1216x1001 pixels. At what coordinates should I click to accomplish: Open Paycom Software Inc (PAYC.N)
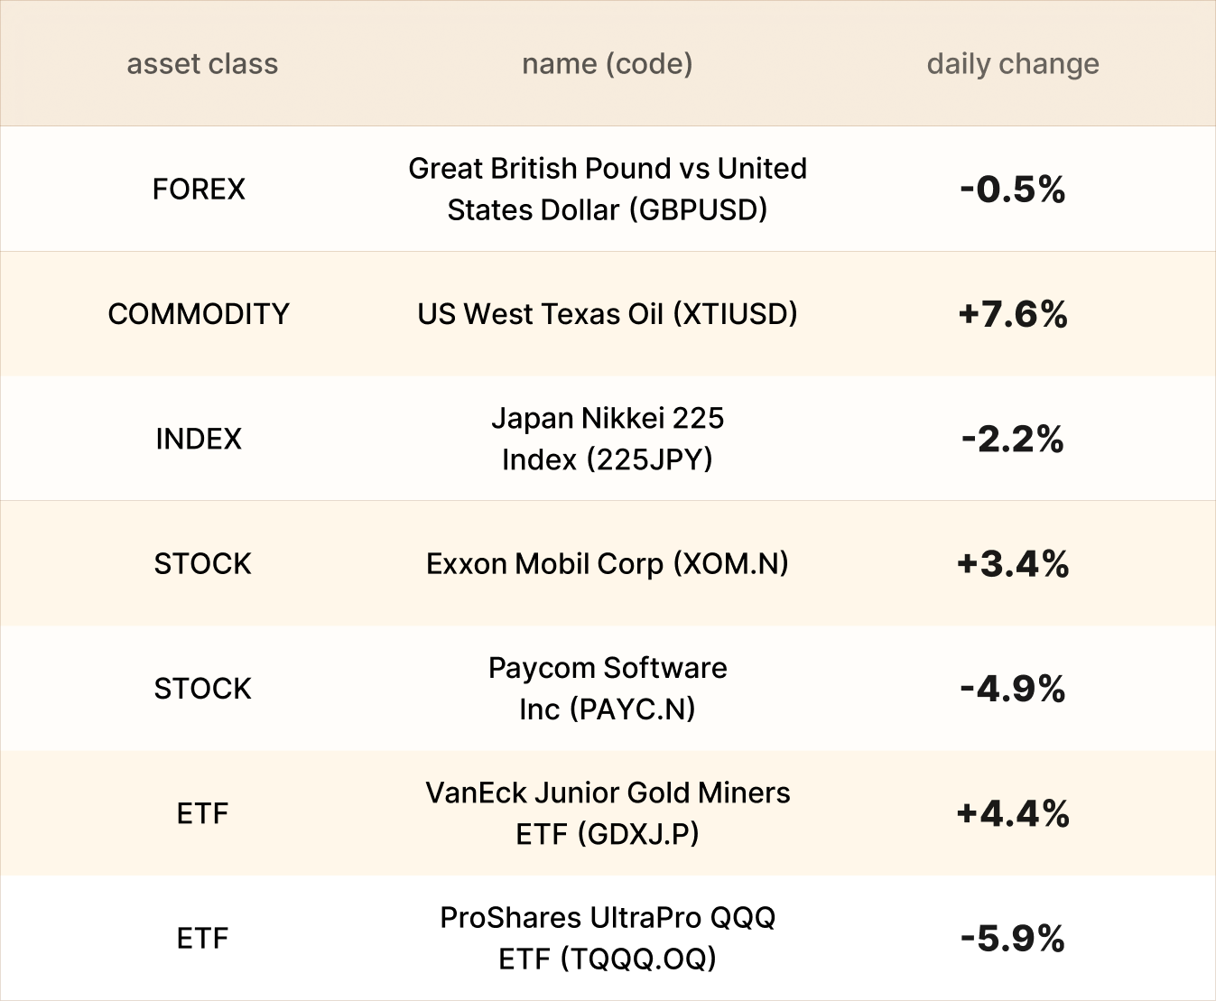click(x=607, y=689)
